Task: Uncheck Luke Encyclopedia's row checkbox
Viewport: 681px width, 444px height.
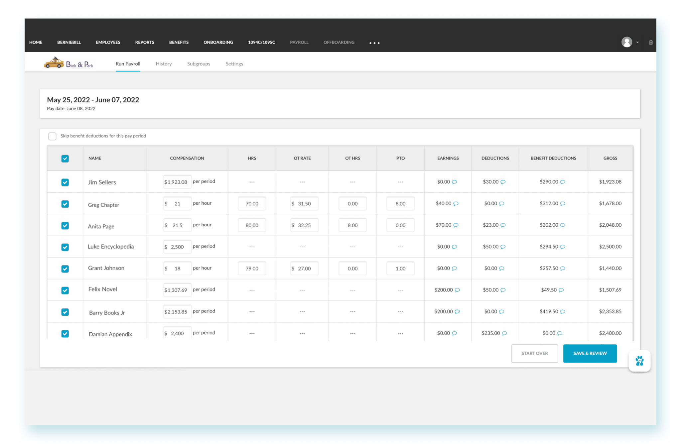Action: point(65,247)
